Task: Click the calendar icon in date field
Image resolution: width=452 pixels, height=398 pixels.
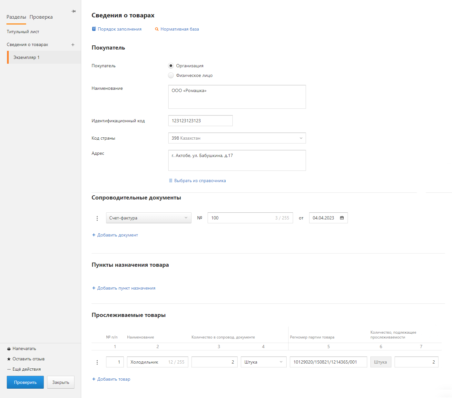Action: click(342, 218)
